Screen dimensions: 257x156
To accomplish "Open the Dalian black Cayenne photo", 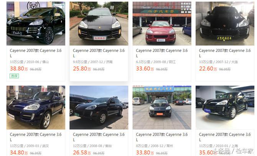I will click(225, 24).
